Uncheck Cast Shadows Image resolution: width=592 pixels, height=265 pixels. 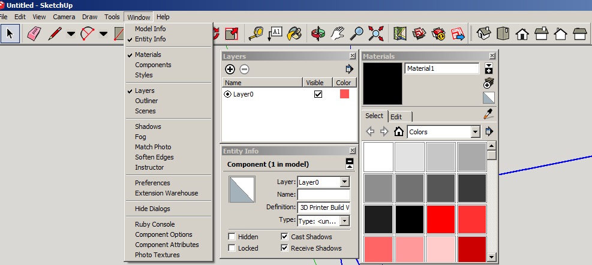[x=285, y=237]
